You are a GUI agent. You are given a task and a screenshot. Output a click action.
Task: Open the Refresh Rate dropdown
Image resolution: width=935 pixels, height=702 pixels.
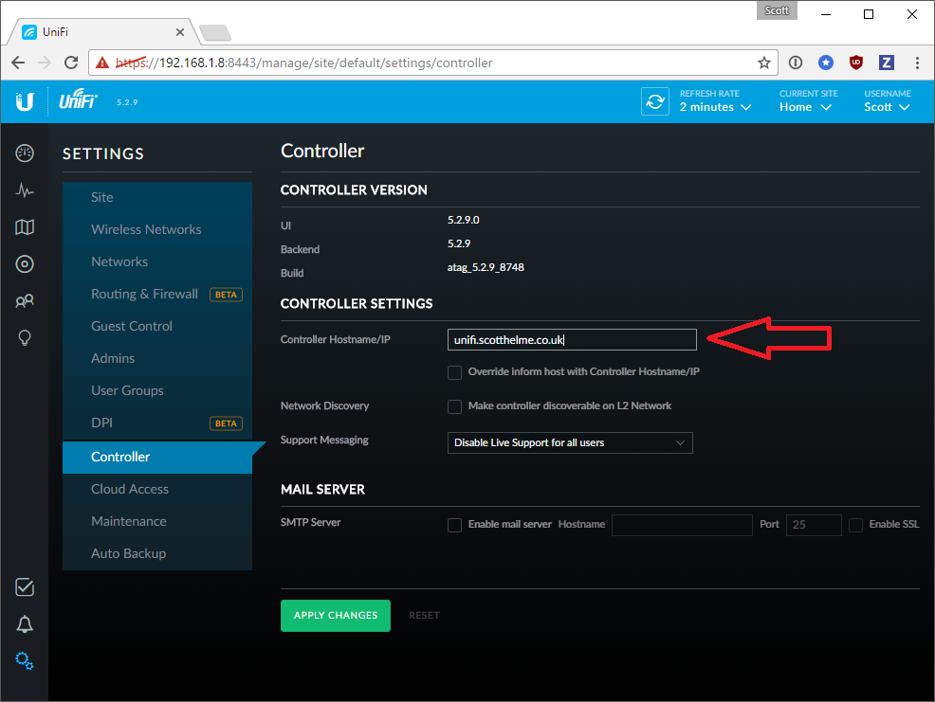click(x=715, y=107)
